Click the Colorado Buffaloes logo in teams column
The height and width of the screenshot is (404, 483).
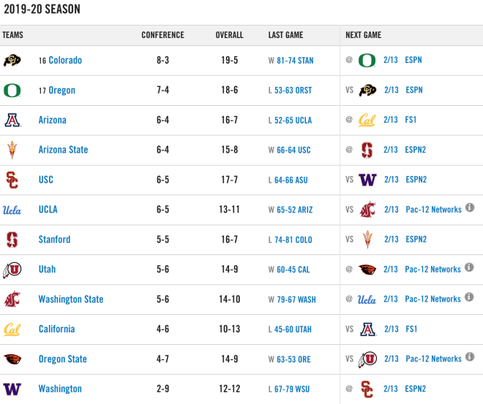pos(12,60)
